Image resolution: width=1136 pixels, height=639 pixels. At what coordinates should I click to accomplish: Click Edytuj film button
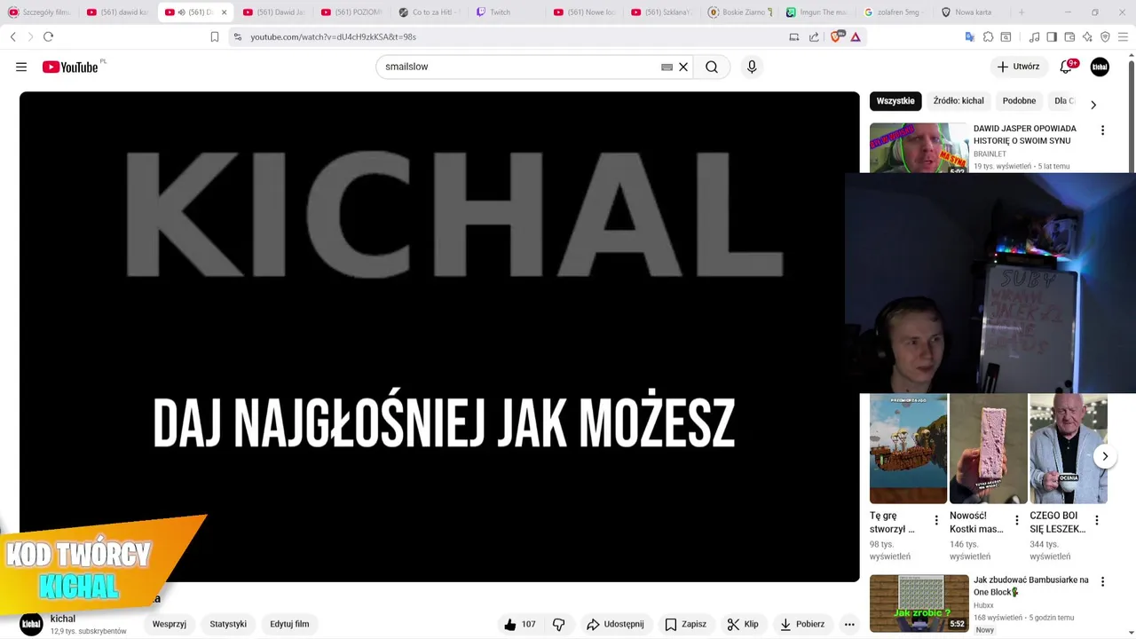pos(289,624)
